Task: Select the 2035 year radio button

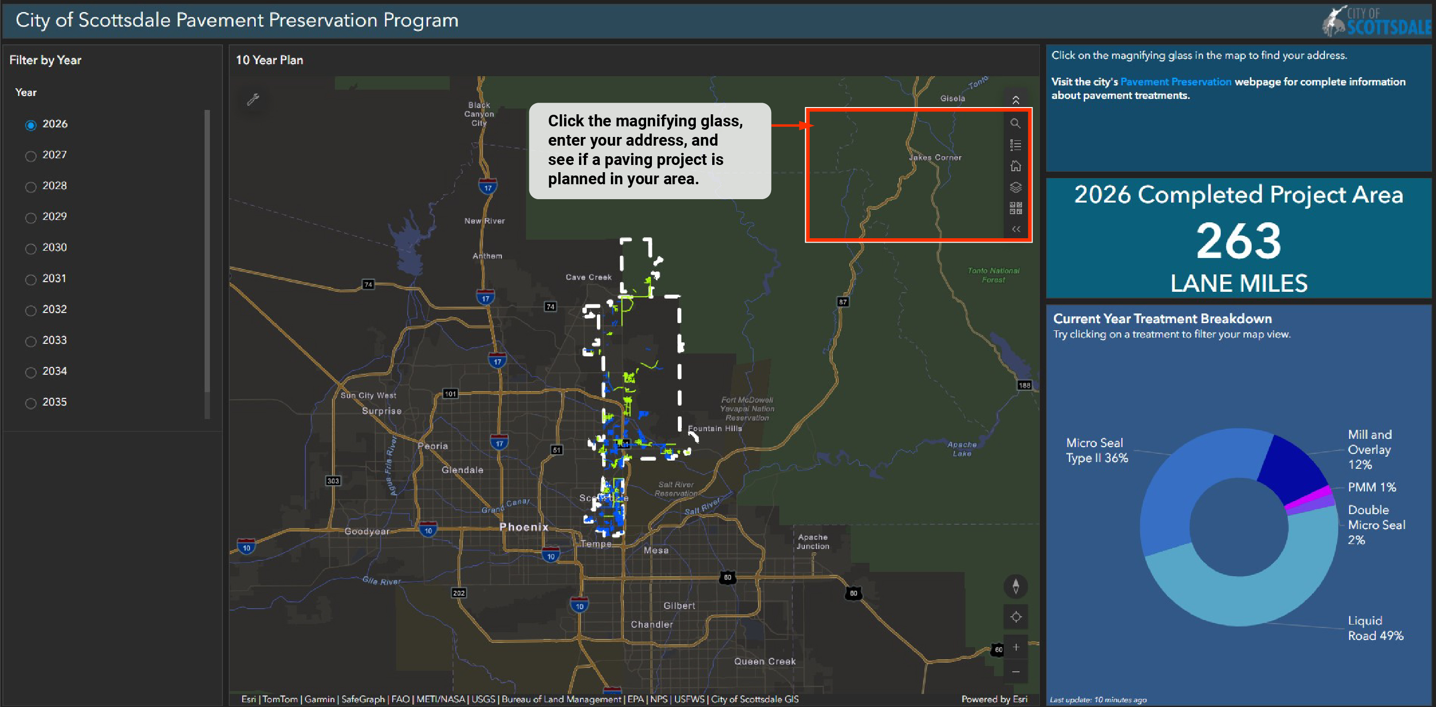Action: point(31,403)
